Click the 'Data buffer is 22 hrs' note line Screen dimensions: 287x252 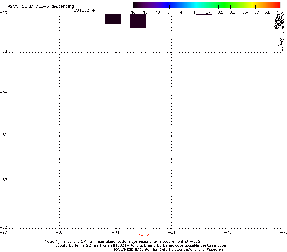(x=140, y=245)
